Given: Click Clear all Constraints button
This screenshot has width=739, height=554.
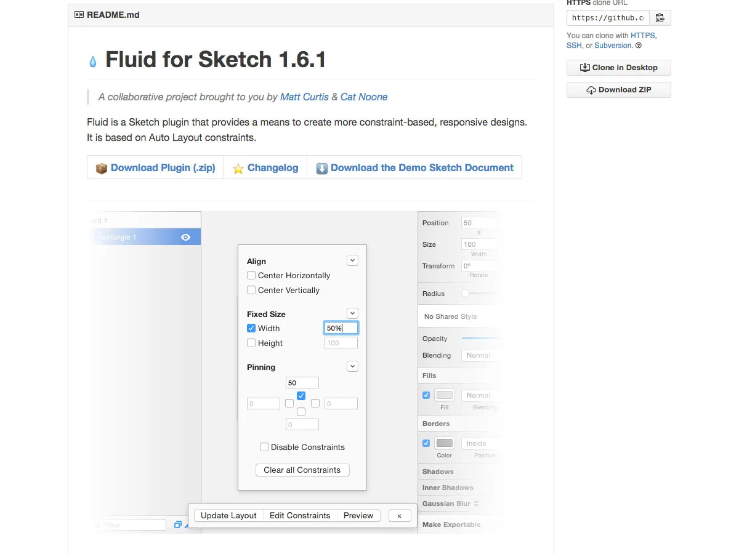Looking at the screenshot, I should tap(302, 470).
